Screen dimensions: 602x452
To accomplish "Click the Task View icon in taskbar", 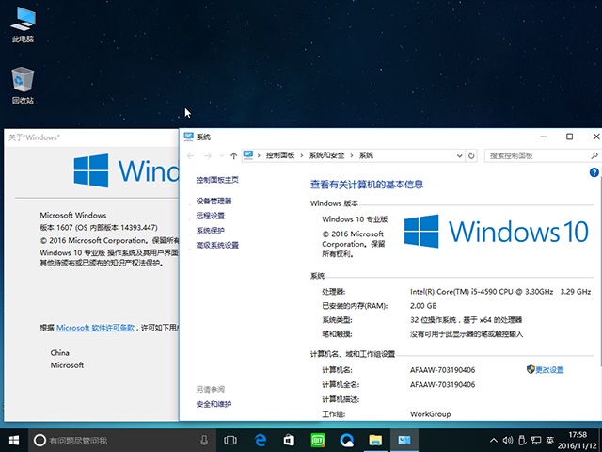I will tap(230, 440).
